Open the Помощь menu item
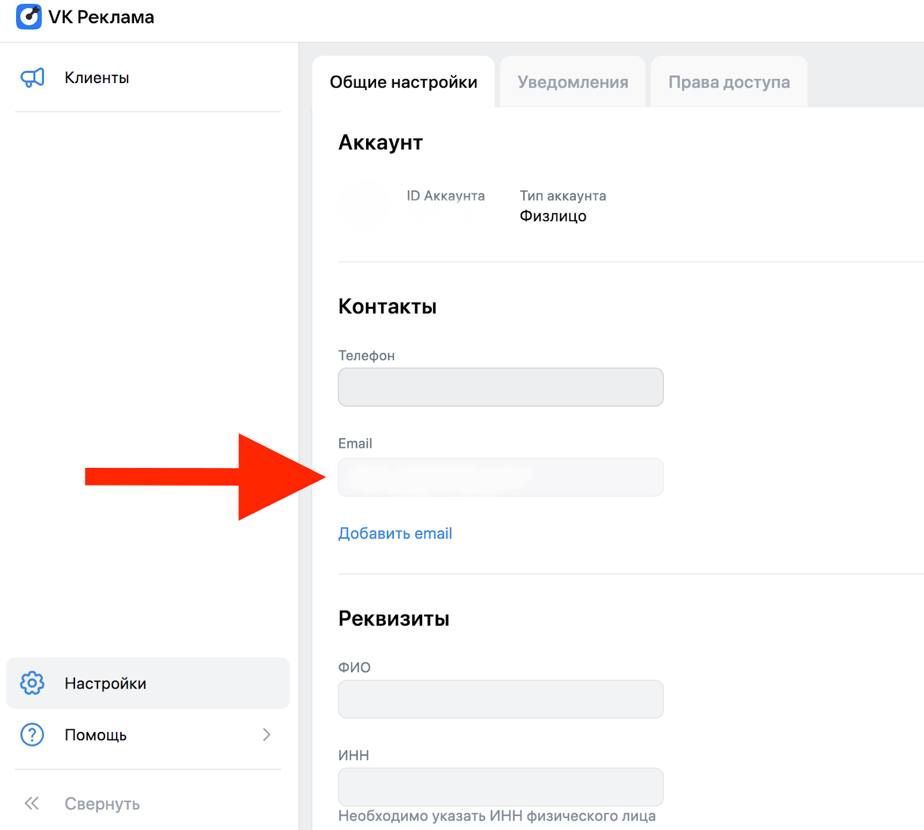The height and width of the screenshot is (830, 924). point(148,735)
